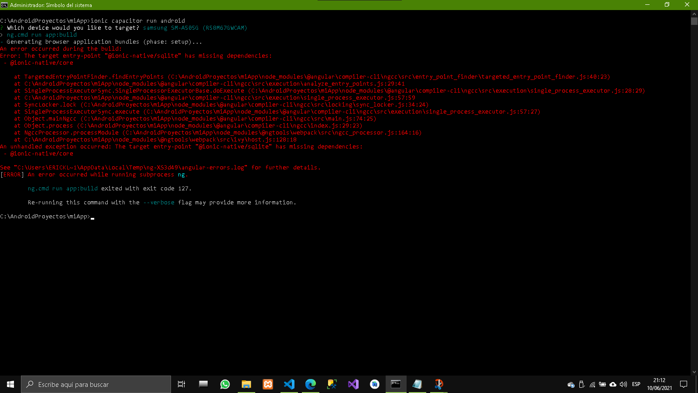Image resolution: width=698 pixels, height=393 pixels.
Task: Open the notification center icon
Action: click(x=684, y=384)
